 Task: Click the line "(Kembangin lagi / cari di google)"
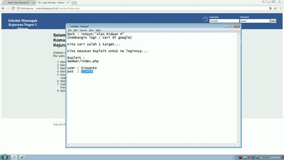(99, 37)
